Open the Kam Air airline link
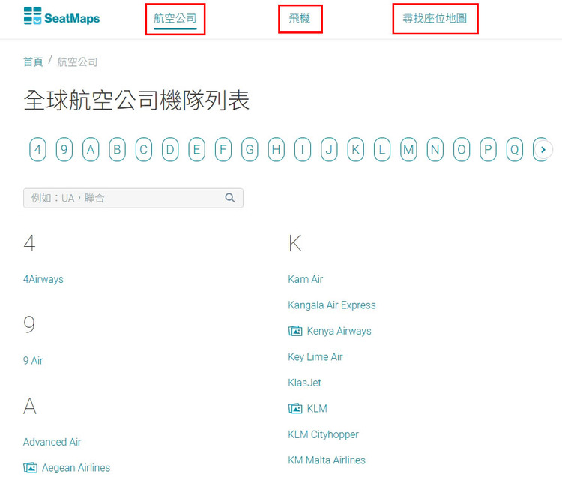562x477 pixels. (306, 279)
